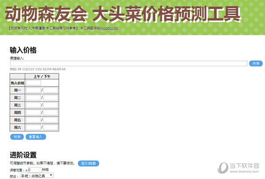This screenshot has height=179, width=265.
Task: Click the 周四 row label
Action: coord(17,113)
